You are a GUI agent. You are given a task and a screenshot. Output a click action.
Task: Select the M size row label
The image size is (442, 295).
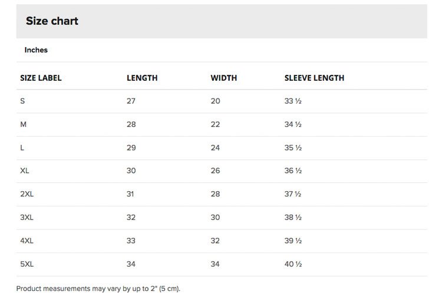(24, 124)
